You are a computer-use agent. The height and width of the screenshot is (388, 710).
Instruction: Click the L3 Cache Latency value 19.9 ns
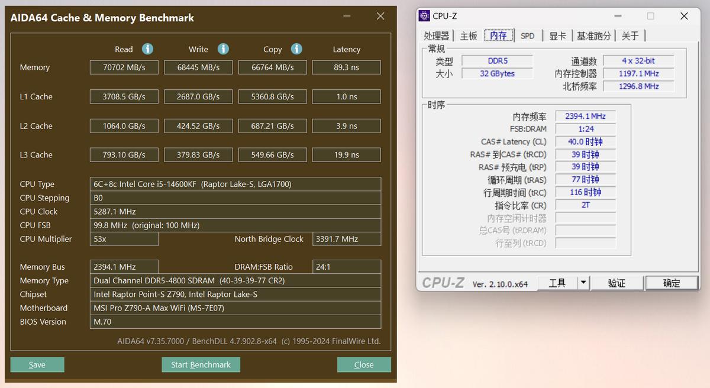point(347,155)
